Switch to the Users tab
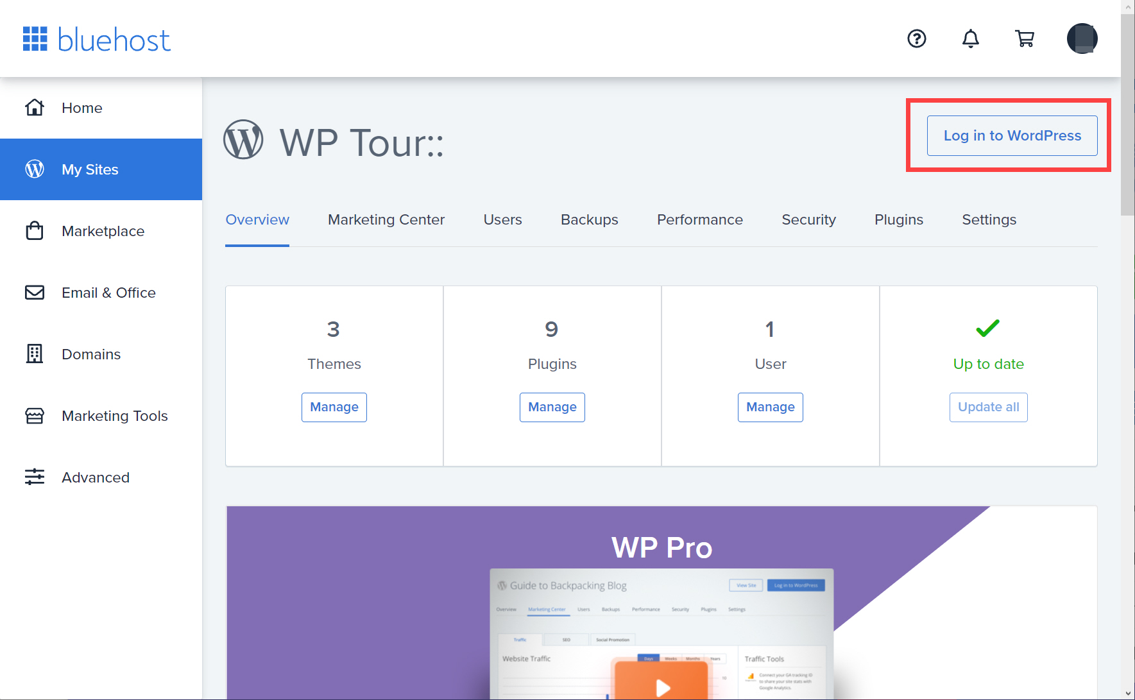 point(502,219)
